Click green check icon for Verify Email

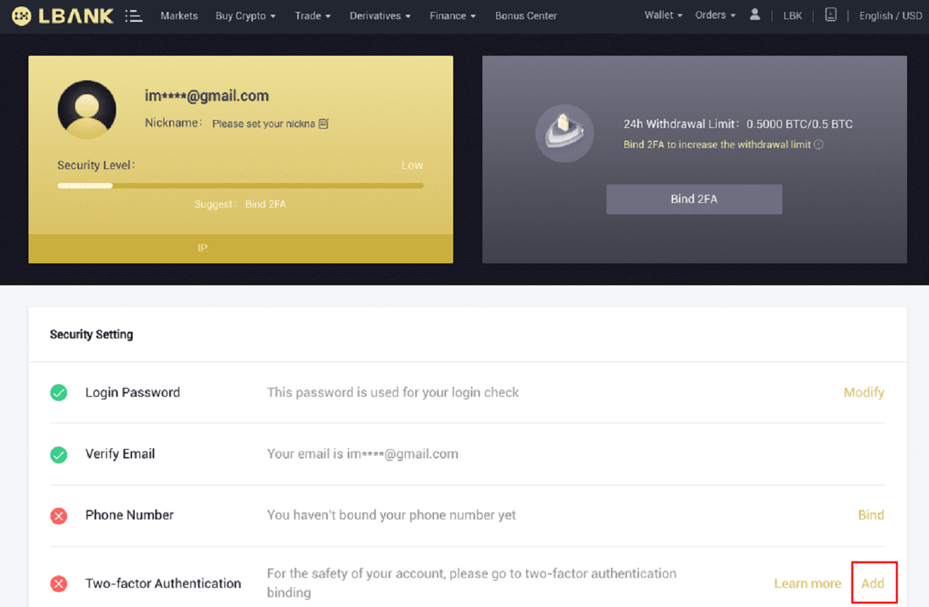tap(58, 454)
